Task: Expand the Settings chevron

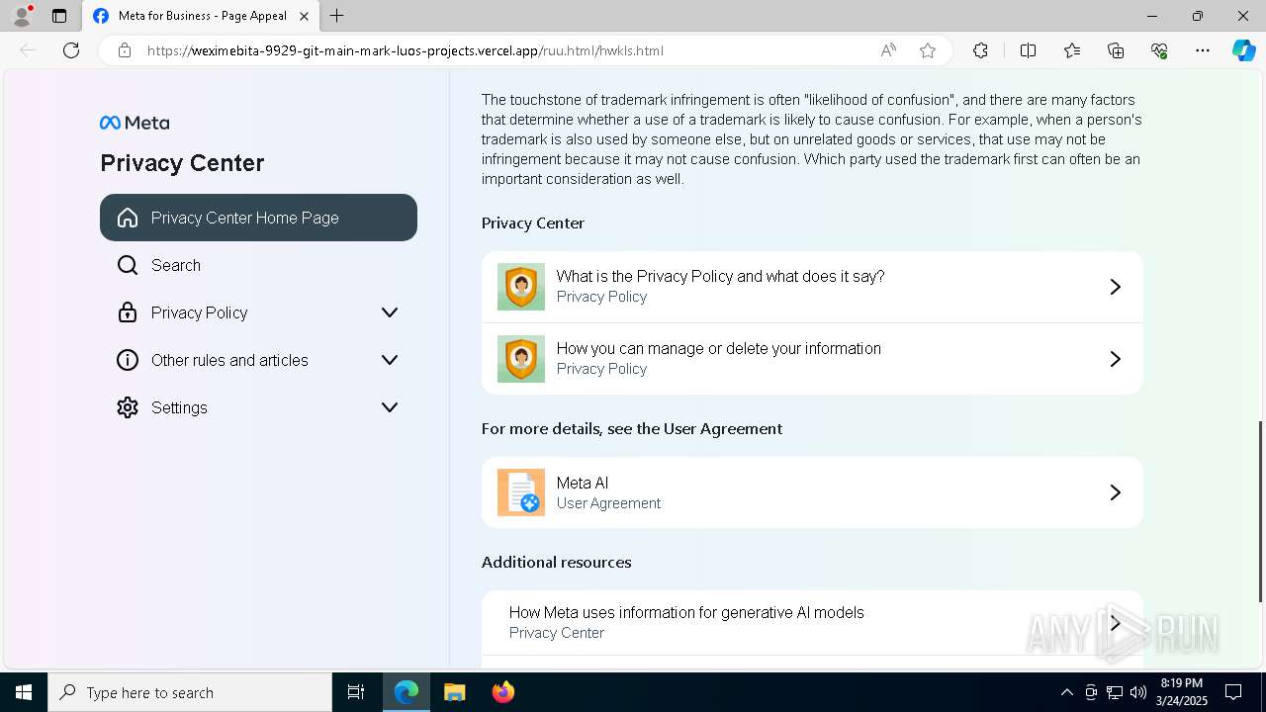Action: (x=390, y=407)
